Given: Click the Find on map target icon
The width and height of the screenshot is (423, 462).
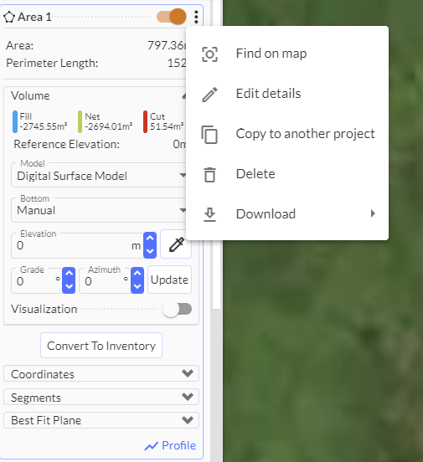Looking at the screenshot, I should [209, 54].
